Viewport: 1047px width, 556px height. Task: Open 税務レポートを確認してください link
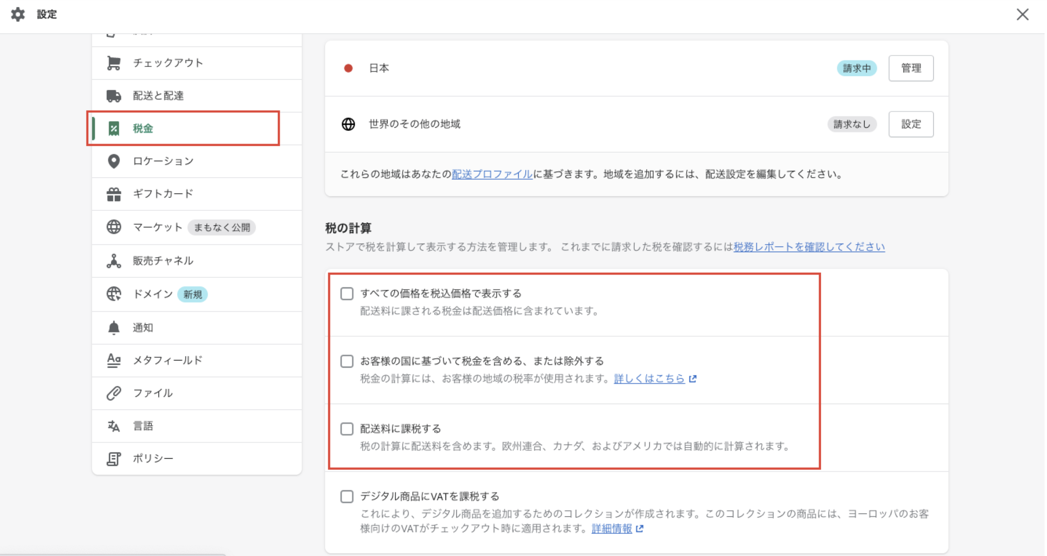[x=809, y=247]
